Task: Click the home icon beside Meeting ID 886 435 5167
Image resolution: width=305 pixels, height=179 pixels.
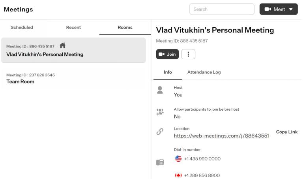Action: pyautogui.click(x=63, y=45)
